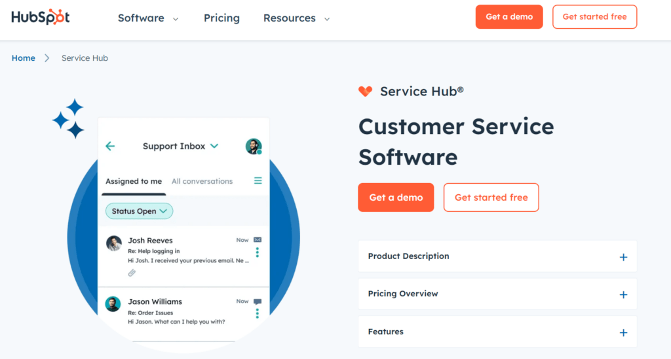Screen dimensions: 671x359
Task: Click the large Get started free button
Action: 491,197
